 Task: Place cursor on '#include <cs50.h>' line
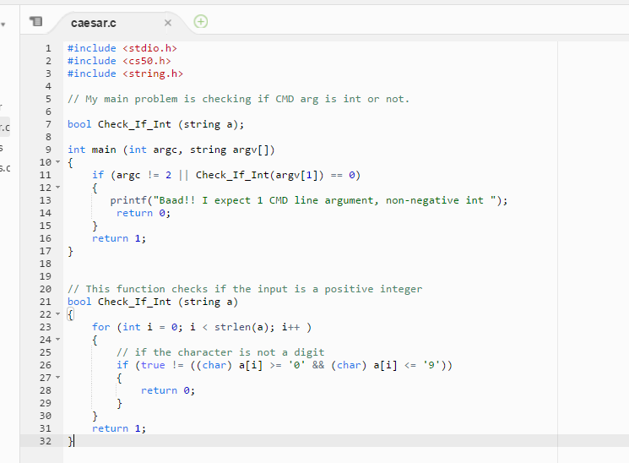tap(119, 61)
